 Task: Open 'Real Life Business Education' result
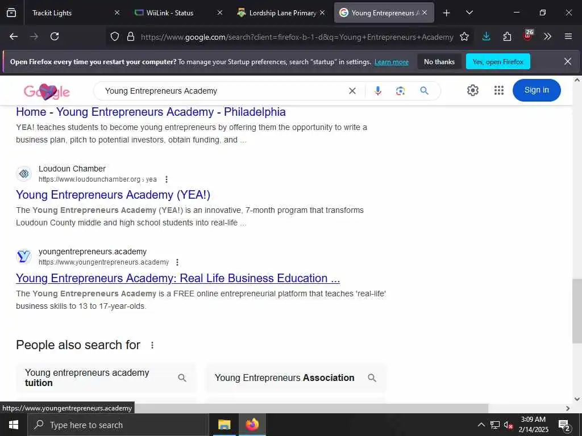(x=178, y=278)
